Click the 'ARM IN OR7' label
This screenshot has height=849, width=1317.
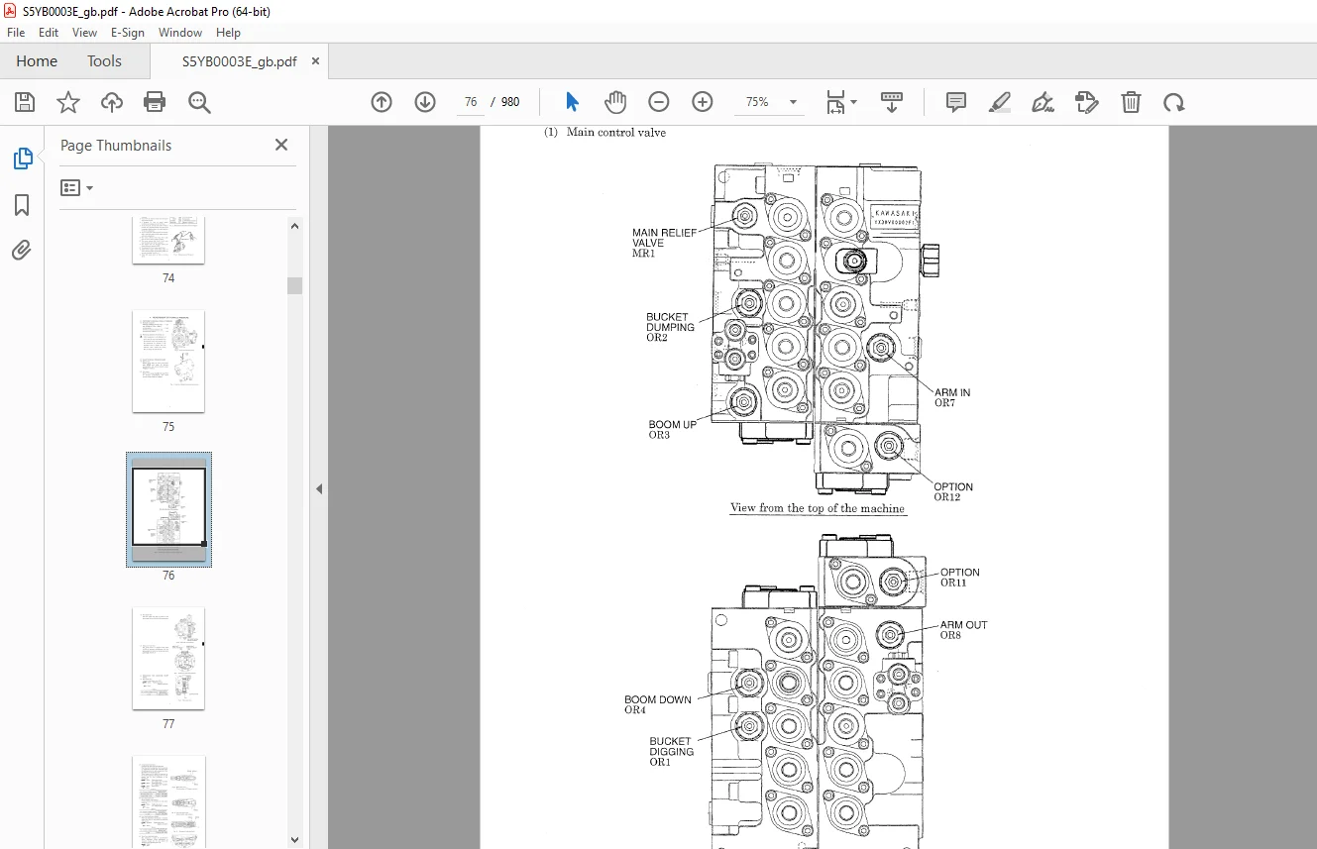pos(952,398)
